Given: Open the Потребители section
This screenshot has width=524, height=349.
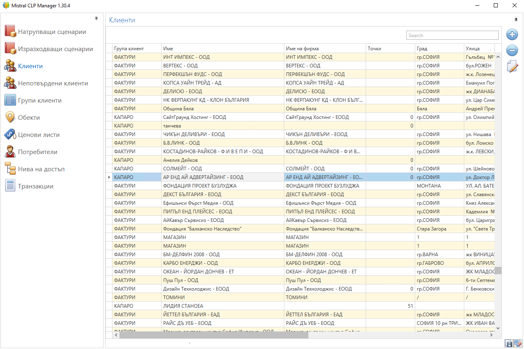Looking at the screenshot, I should [x=38, y=152].
